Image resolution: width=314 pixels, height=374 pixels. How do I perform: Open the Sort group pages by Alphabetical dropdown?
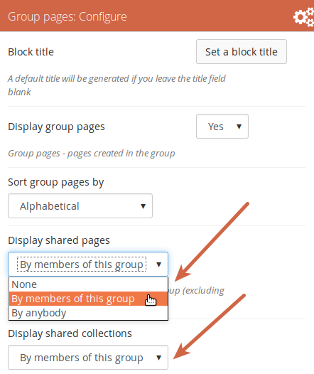coord(80,206)
